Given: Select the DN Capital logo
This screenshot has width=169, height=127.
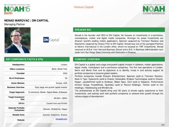Looking at the screenshot, I should [53, 40].
